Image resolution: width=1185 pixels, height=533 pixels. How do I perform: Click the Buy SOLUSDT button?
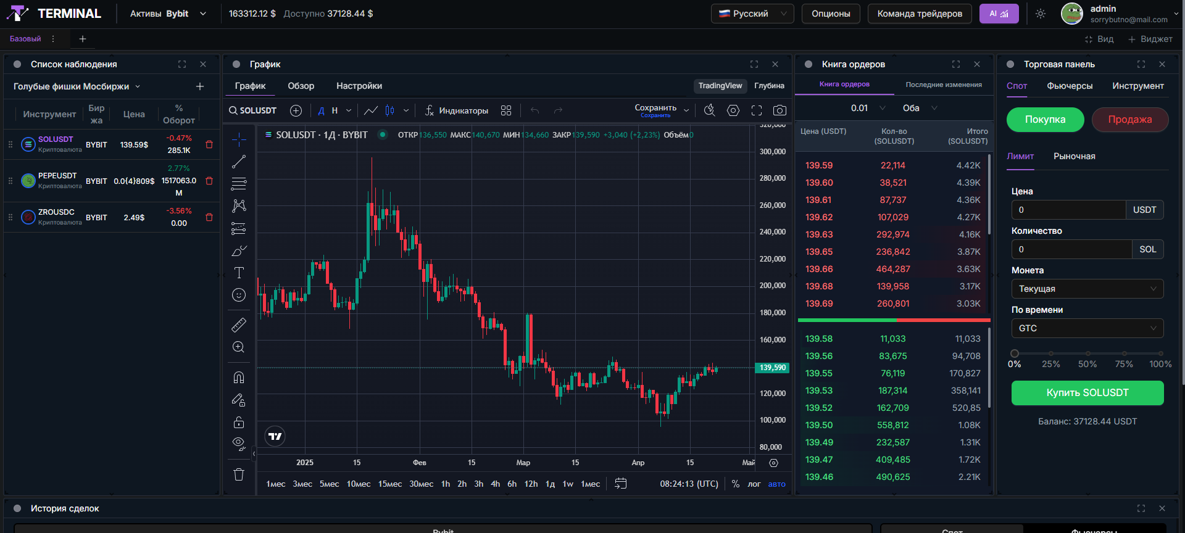point(1087,393)
